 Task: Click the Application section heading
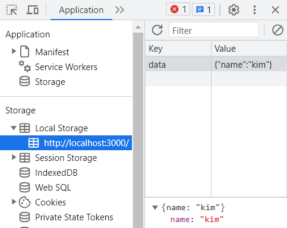pos(27,34)
